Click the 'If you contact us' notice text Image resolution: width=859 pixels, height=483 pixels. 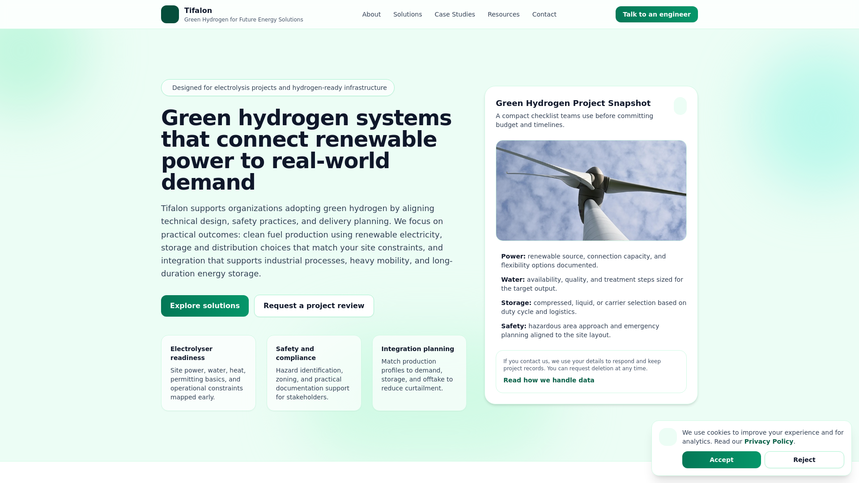[582, 365]
